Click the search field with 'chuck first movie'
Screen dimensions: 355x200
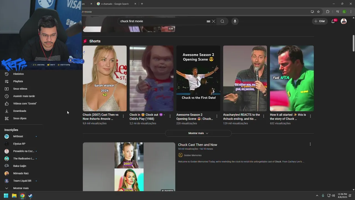click(162, 21)
